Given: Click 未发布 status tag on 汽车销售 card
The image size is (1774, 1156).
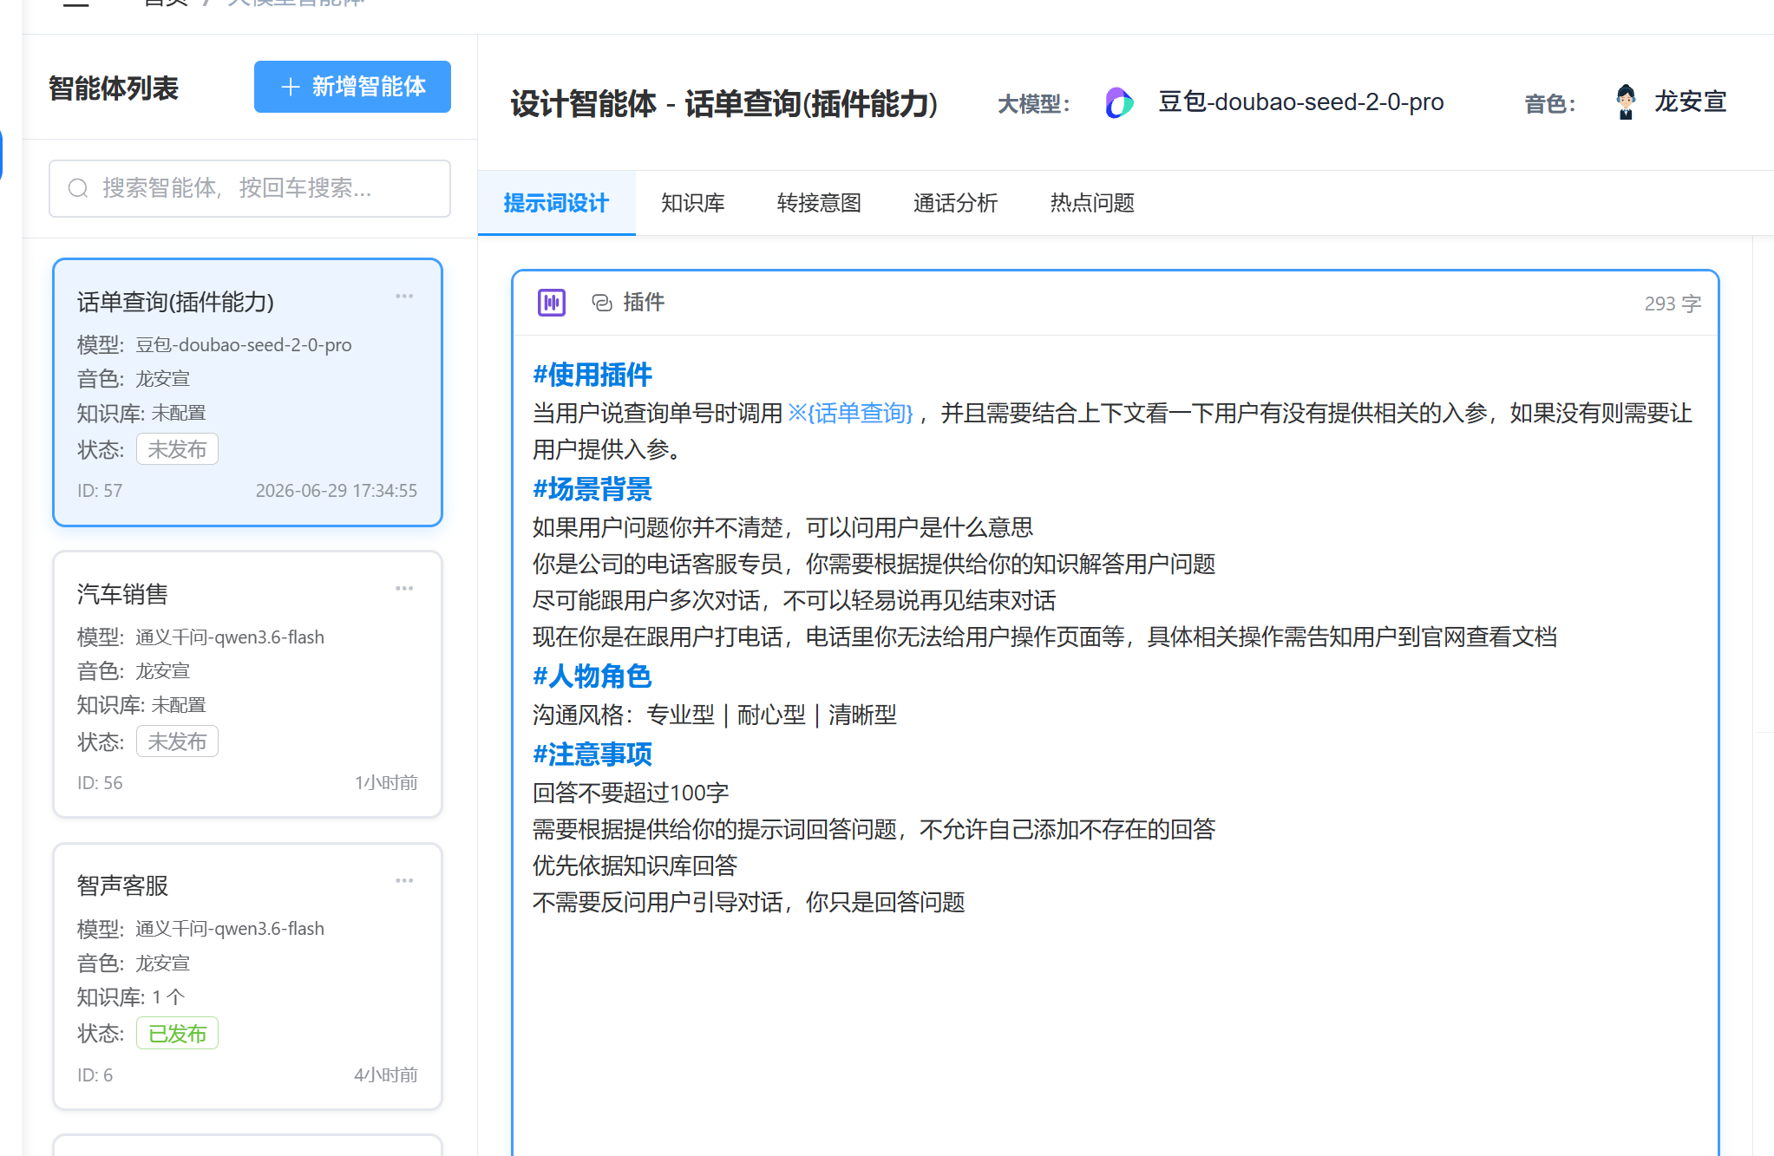Looking at the screenshot, I should click(177, 741).
